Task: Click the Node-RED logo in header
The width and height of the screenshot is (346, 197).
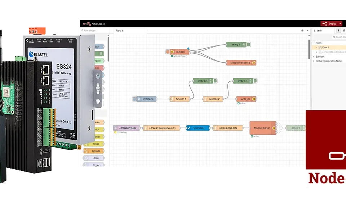Action: click(87, 24)
